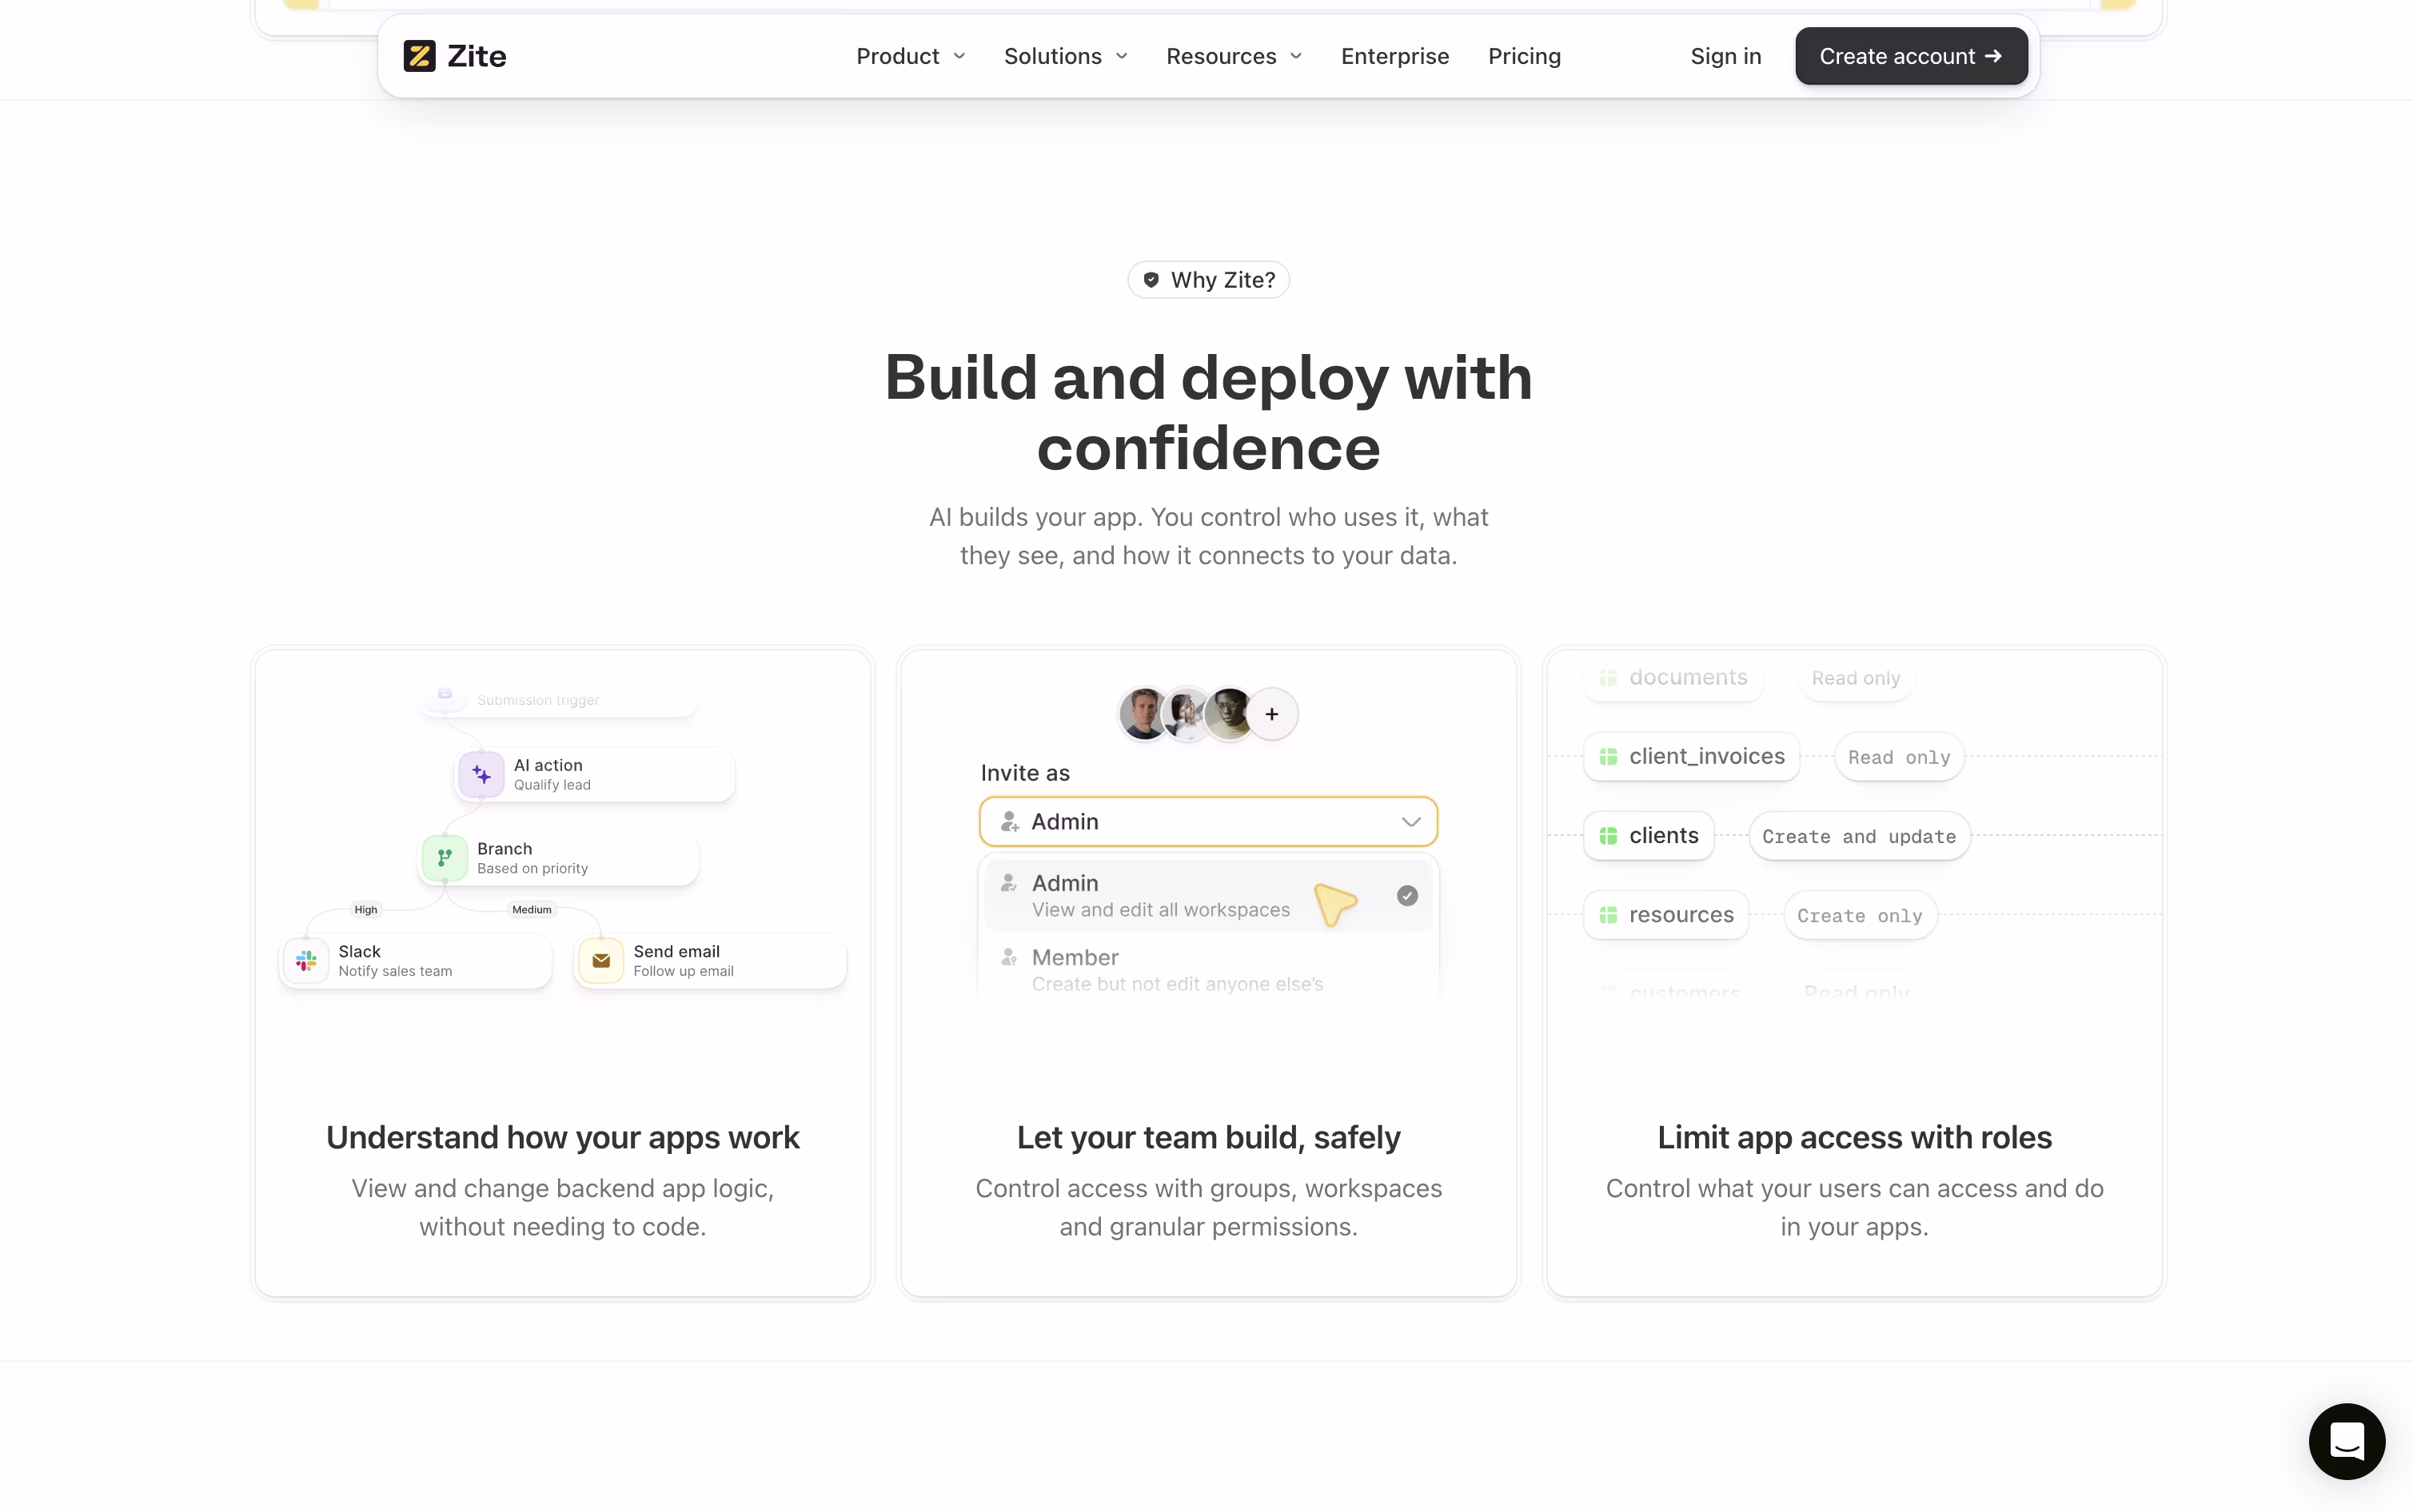
Task: Click the Sign in link
Action: pos(1725,56)
